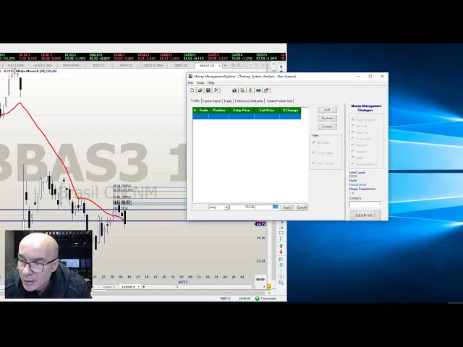The image size is (463, 347).
Task: Select the % of Capital strategy radio
Action: (353, 139)
